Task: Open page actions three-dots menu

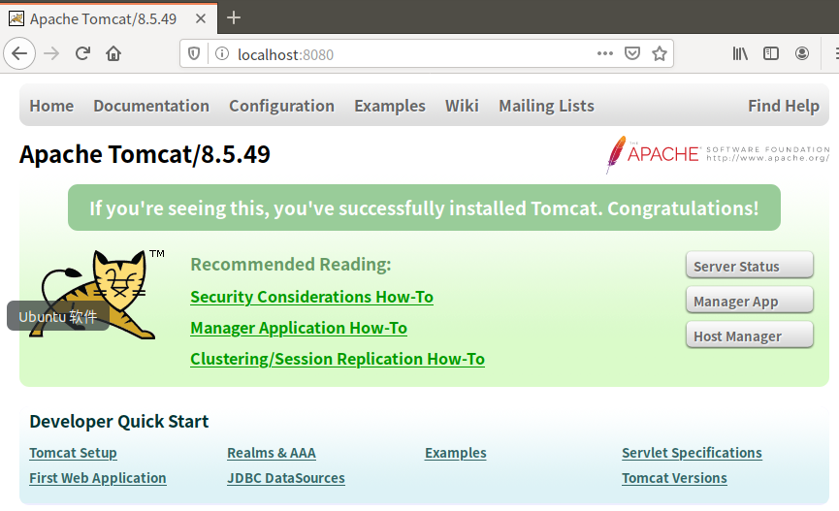Action: [x=605, y=53]
